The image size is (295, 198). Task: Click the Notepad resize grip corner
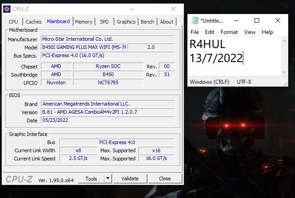point(285,84)
